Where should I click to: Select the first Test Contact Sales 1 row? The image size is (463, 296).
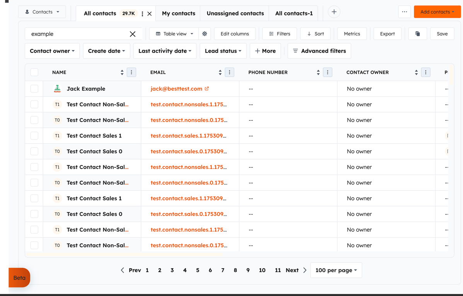pyautogui.click(x=34, y=136)
